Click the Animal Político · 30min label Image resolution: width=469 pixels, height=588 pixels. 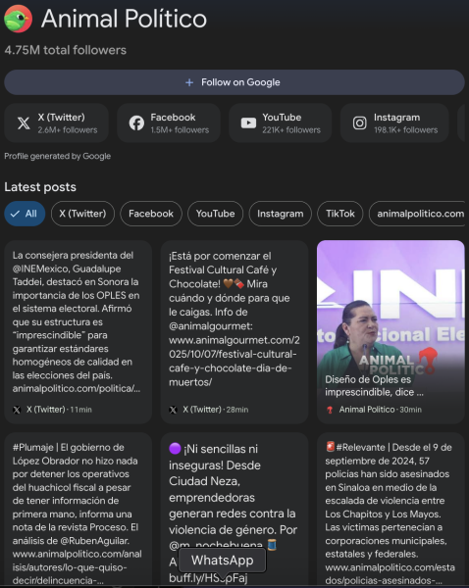381,410
